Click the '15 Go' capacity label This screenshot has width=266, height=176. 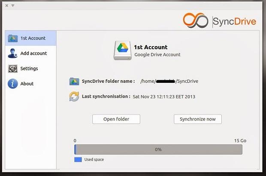coord(240,141)
